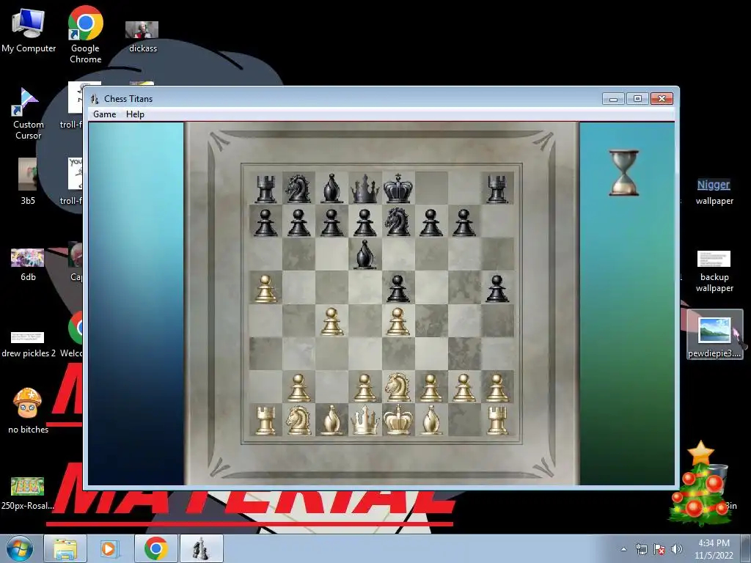Select the white pawn on f2

(431, 387)
